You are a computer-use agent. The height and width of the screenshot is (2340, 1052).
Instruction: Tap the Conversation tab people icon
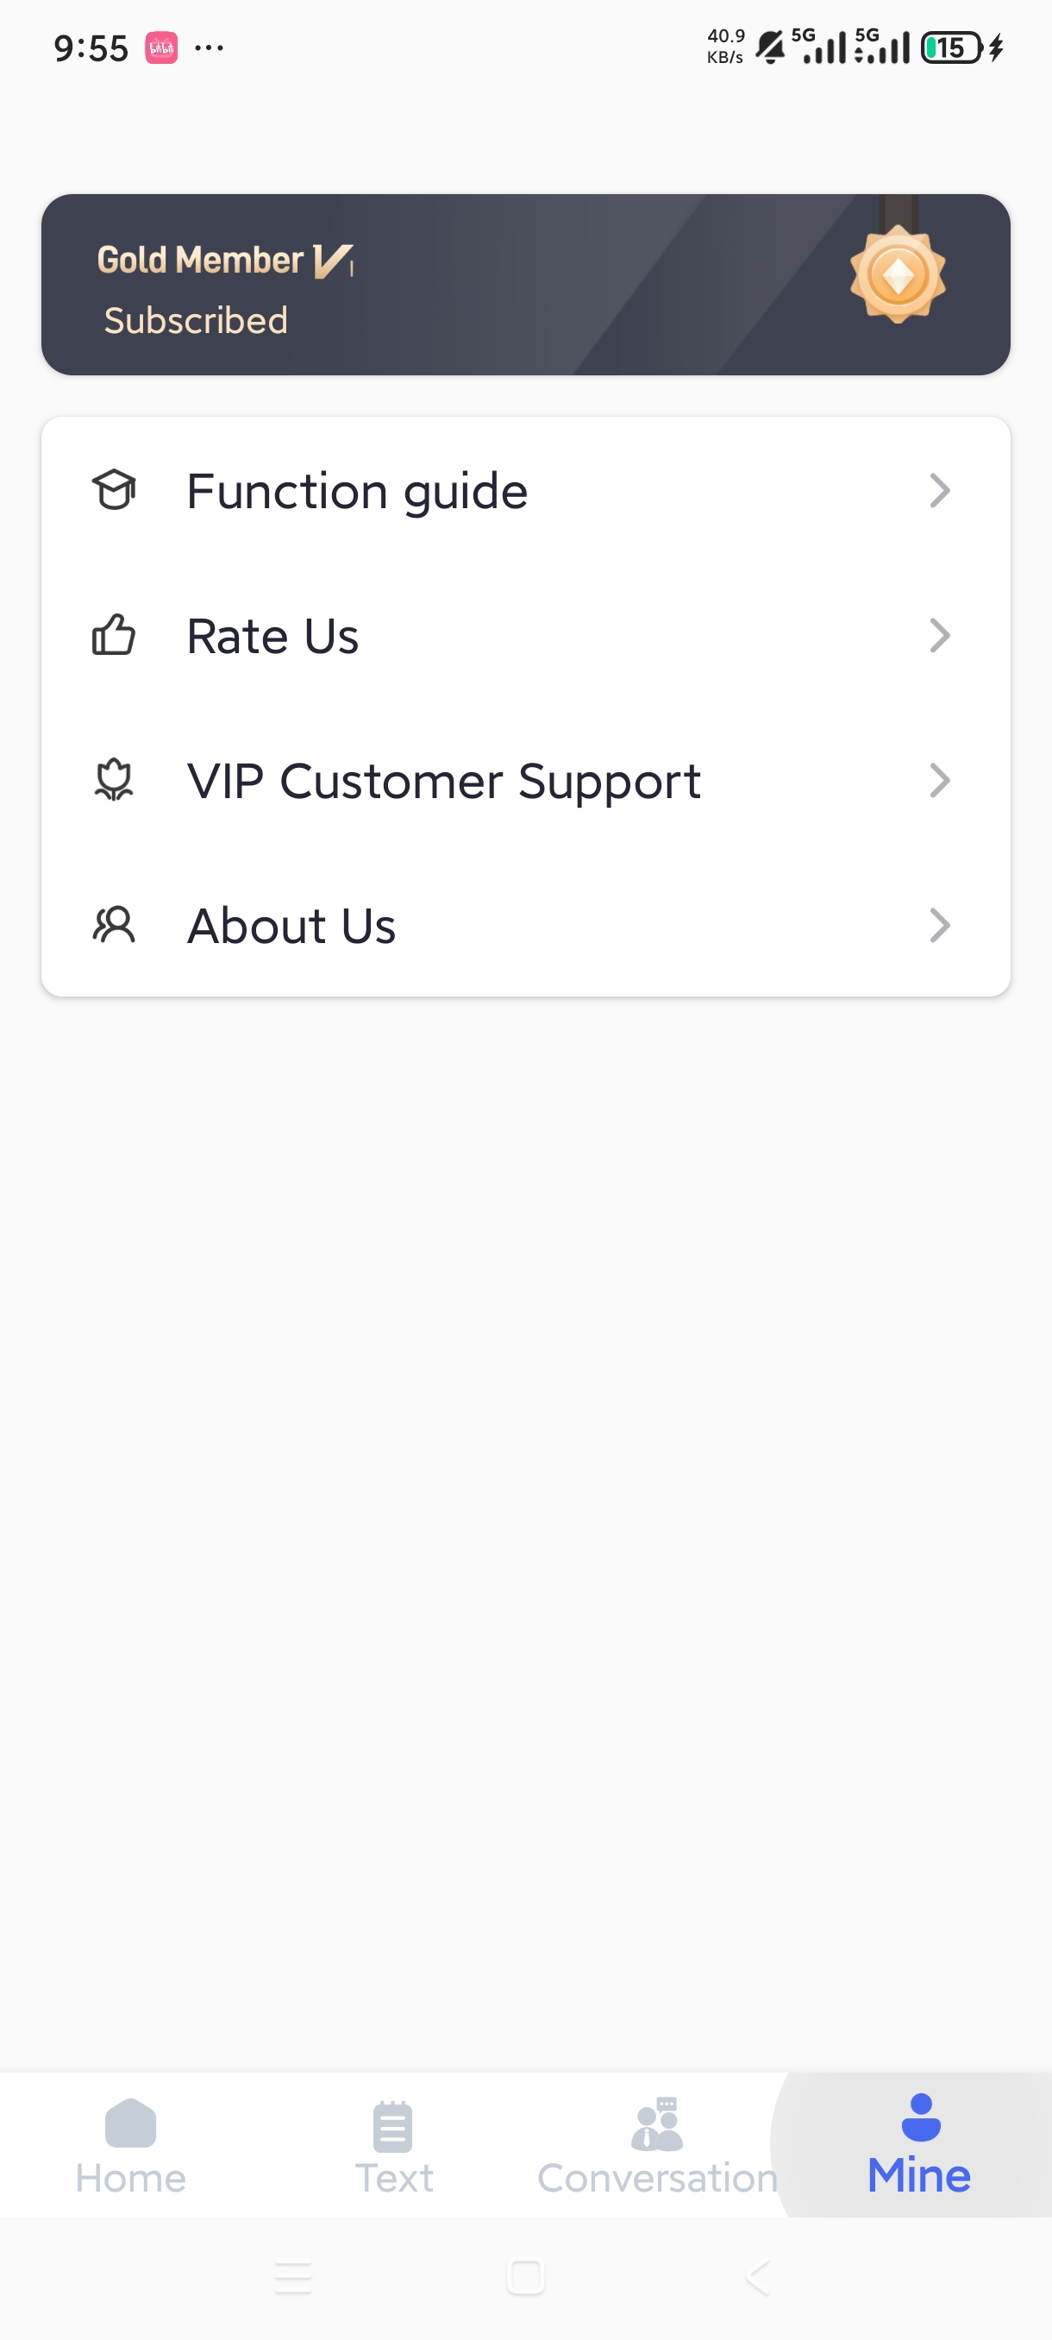656,2123
